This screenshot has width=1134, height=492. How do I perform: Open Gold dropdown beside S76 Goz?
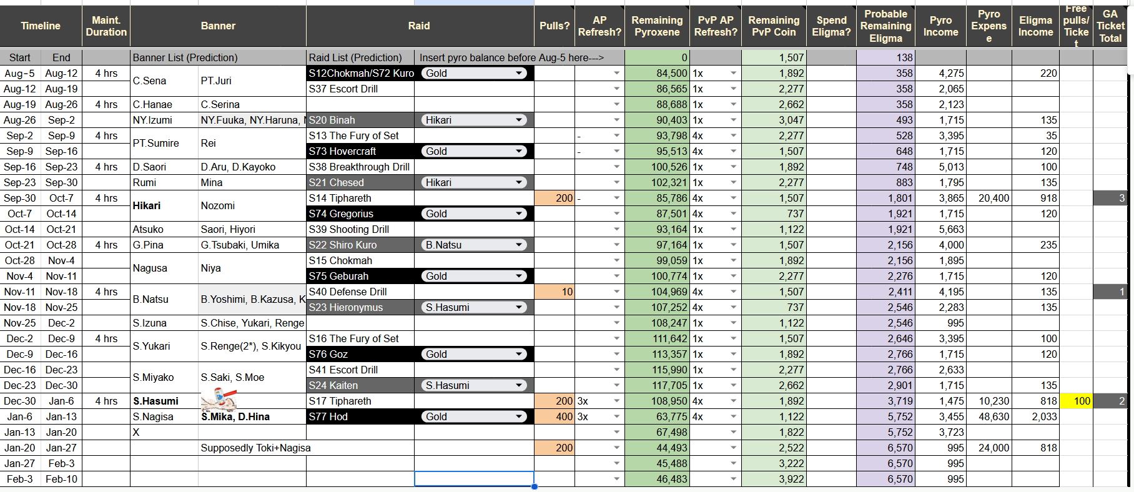[475, 354]
